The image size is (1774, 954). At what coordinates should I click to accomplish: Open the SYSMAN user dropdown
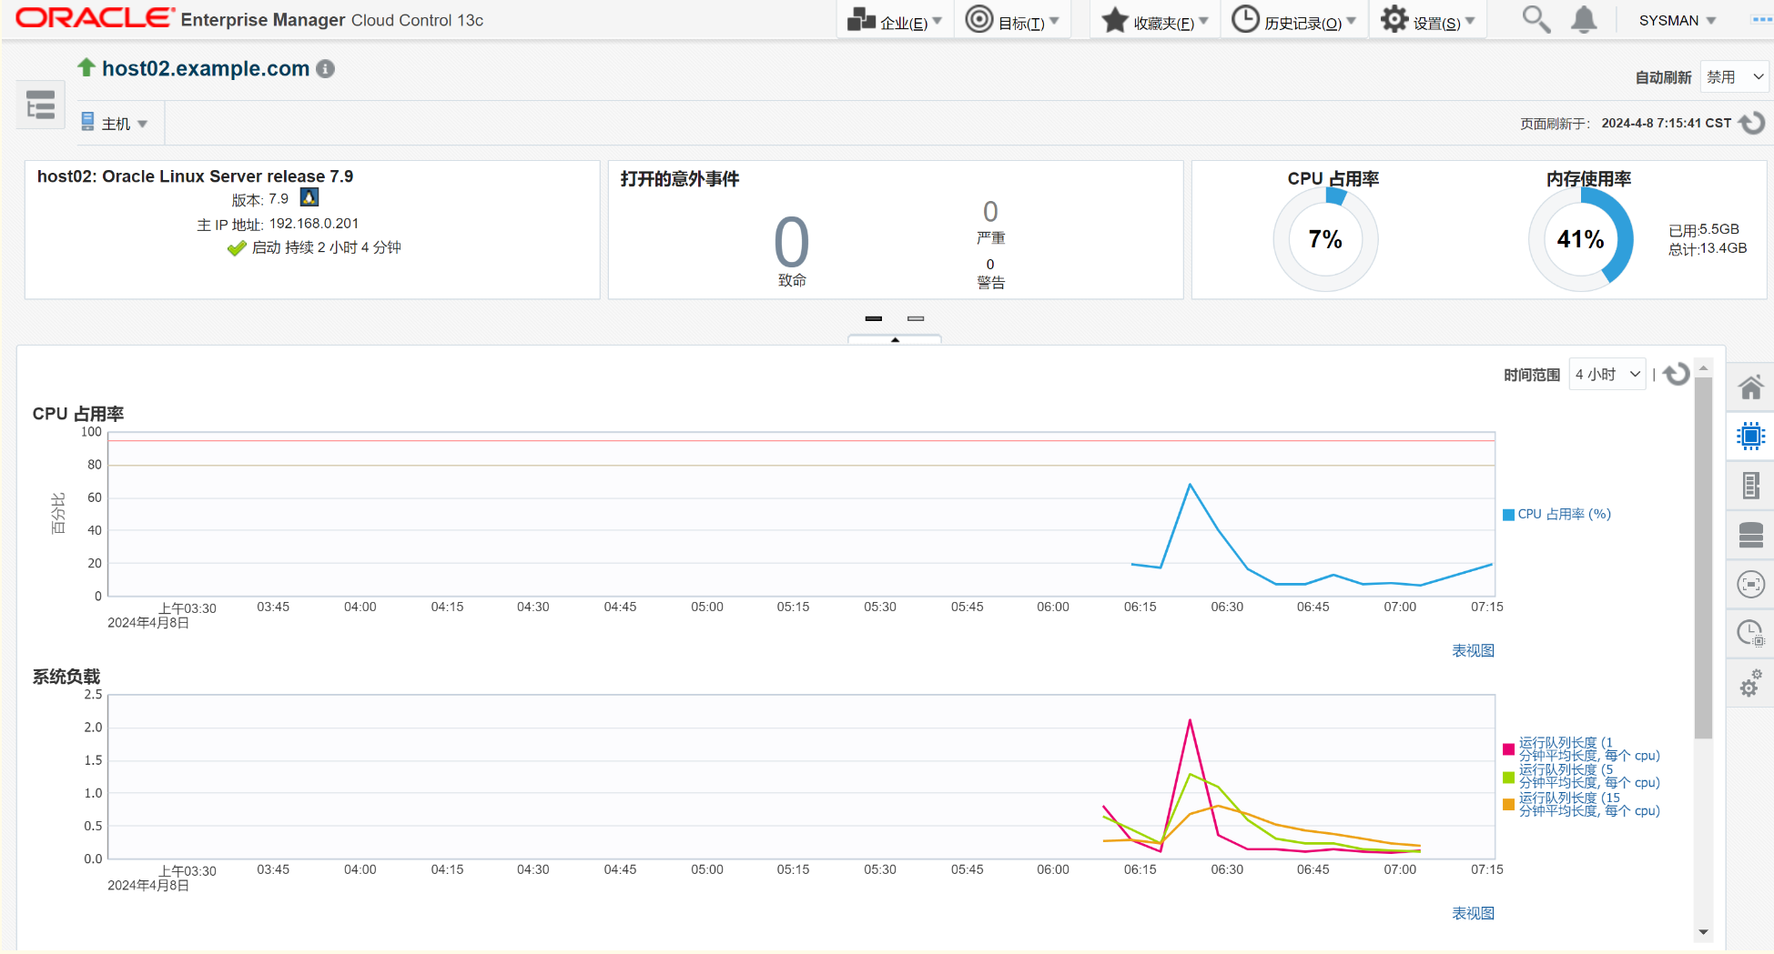tap(1678, 20)
